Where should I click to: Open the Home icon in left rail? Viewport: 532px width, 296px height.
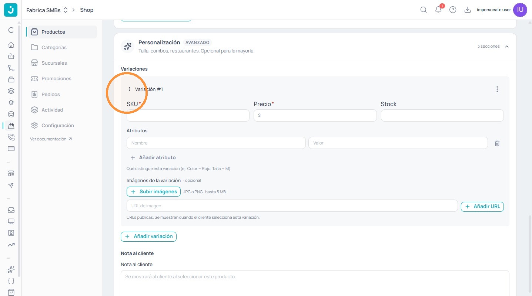pos(11,45)
